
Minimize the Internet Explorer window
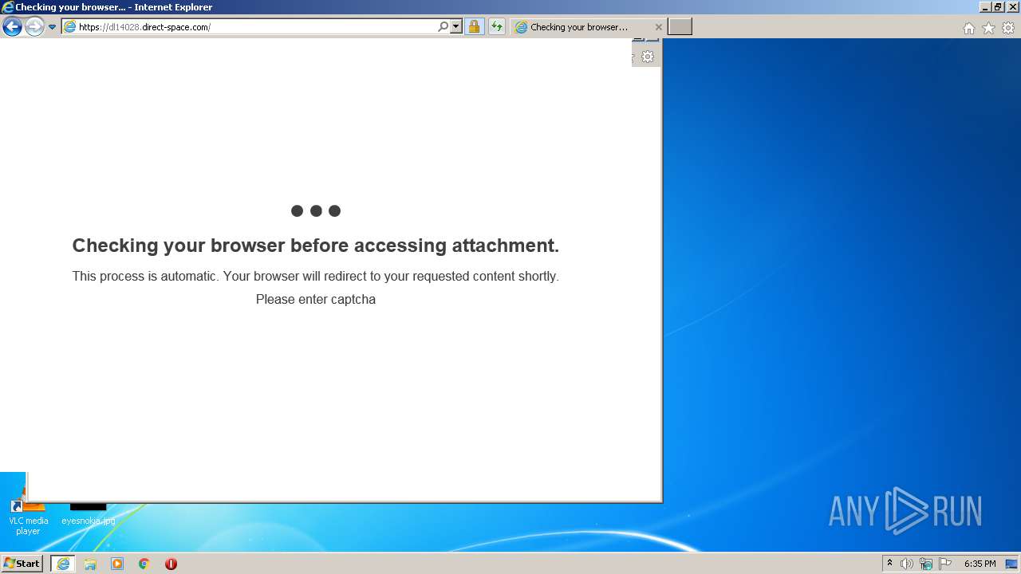[985, 7]
